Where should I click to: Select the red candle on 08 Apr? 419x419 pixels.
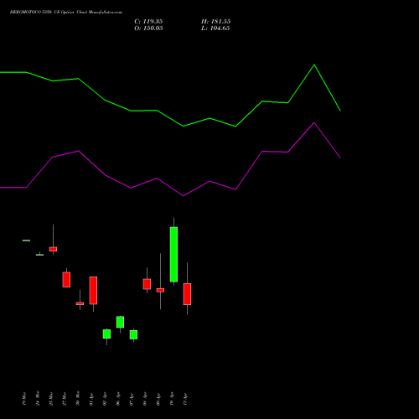pos(147,284)
